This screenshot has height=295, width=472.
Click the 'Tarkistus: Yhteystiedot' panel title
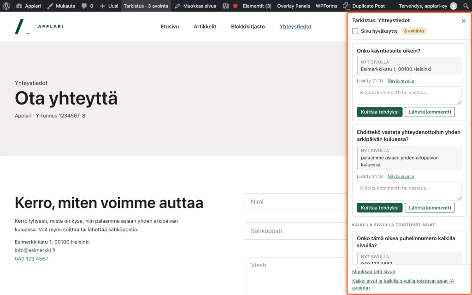tap(381, 20)
